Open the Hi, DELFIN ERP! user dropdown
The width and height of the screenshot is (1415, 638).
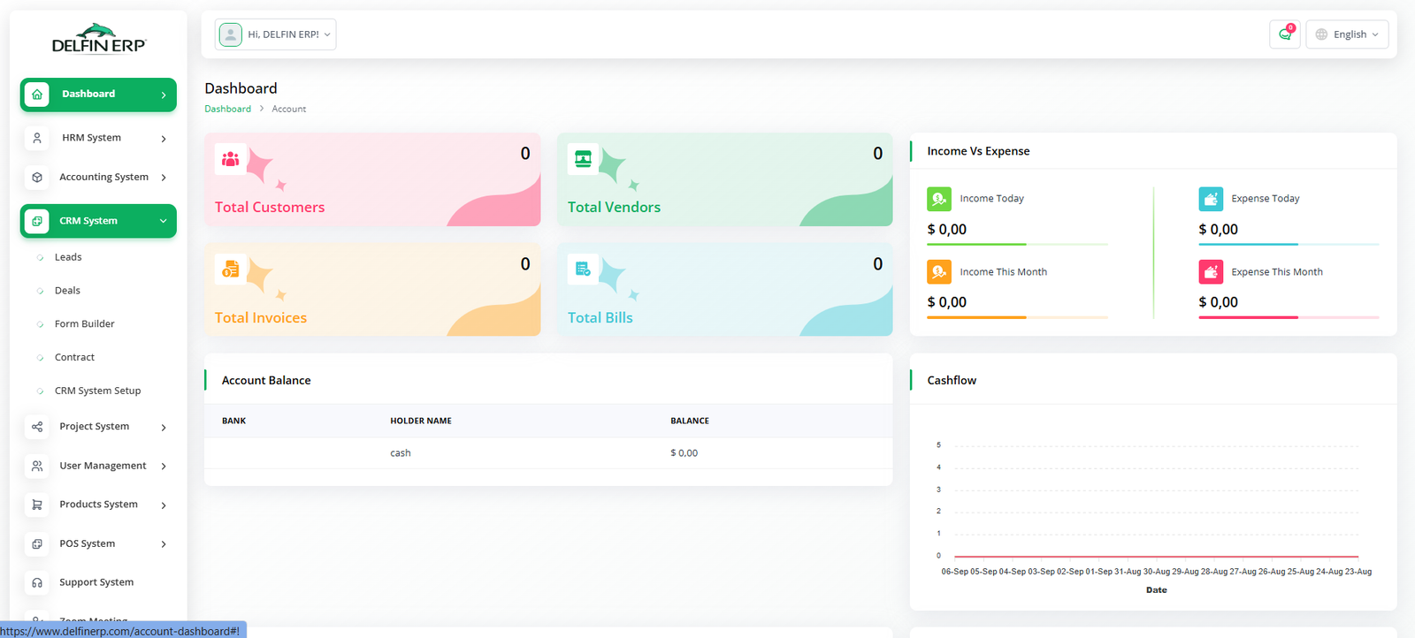[275, 34]
